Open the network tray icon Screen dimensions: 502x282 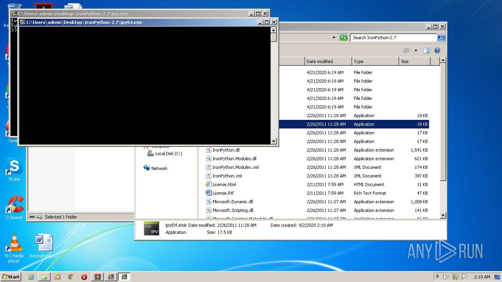455,277
